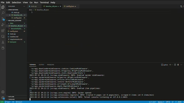Switch to the Problems panel tab
Screen dimensions: 184x103
click(x=50, y=65)
